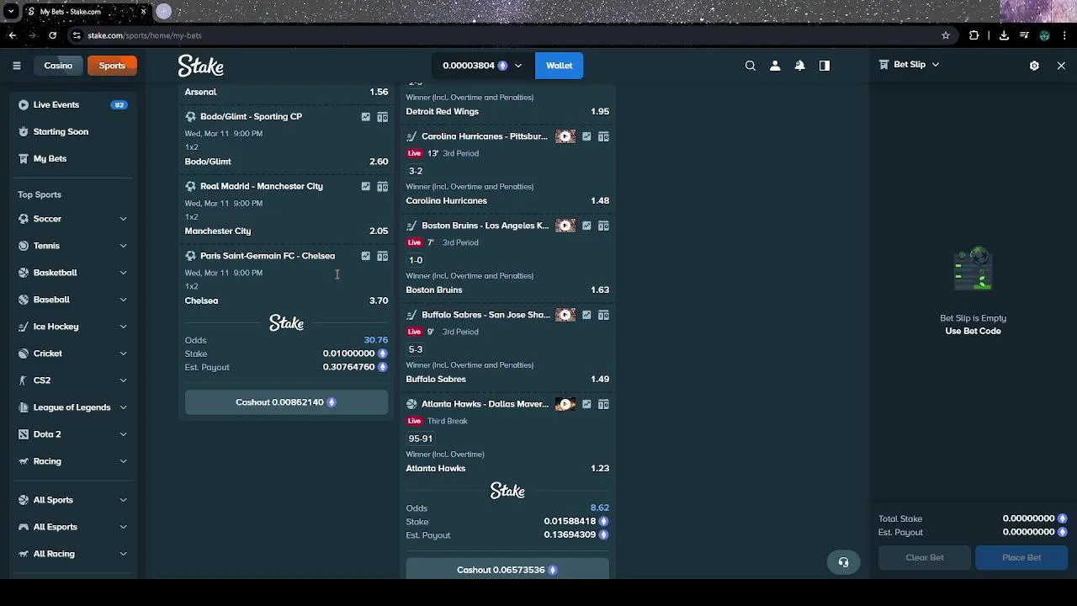
Task: Click the 8.62 odds value
Action: pos(599,508)
